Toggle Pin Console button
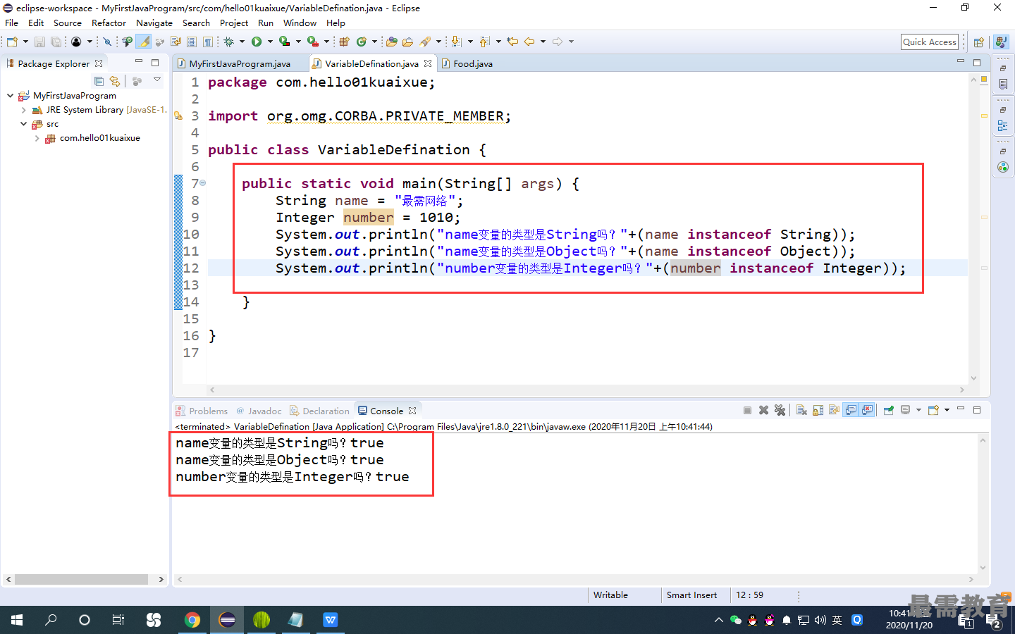1015x634 pixels. point(889,410)
